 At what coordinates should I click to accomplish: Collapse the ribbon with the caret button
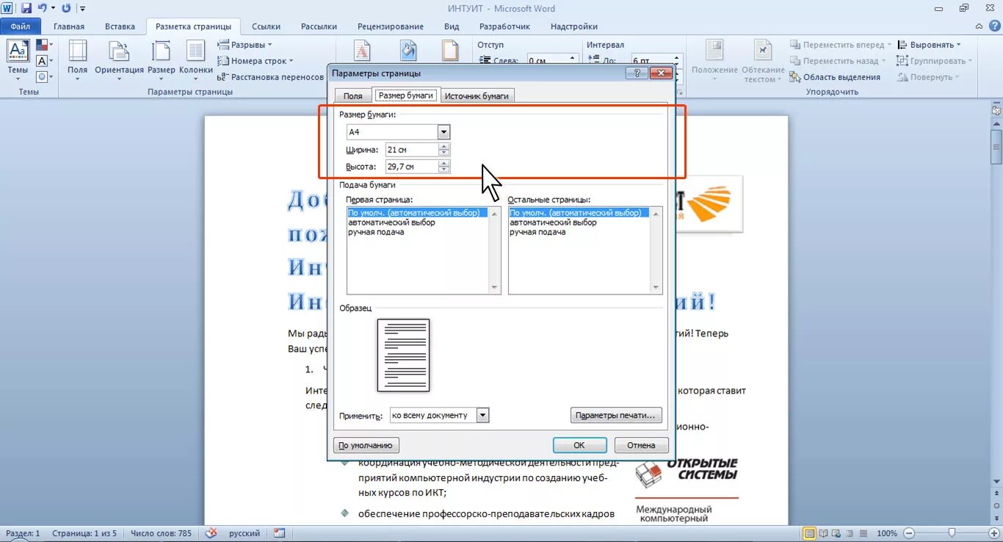point(980,26)
